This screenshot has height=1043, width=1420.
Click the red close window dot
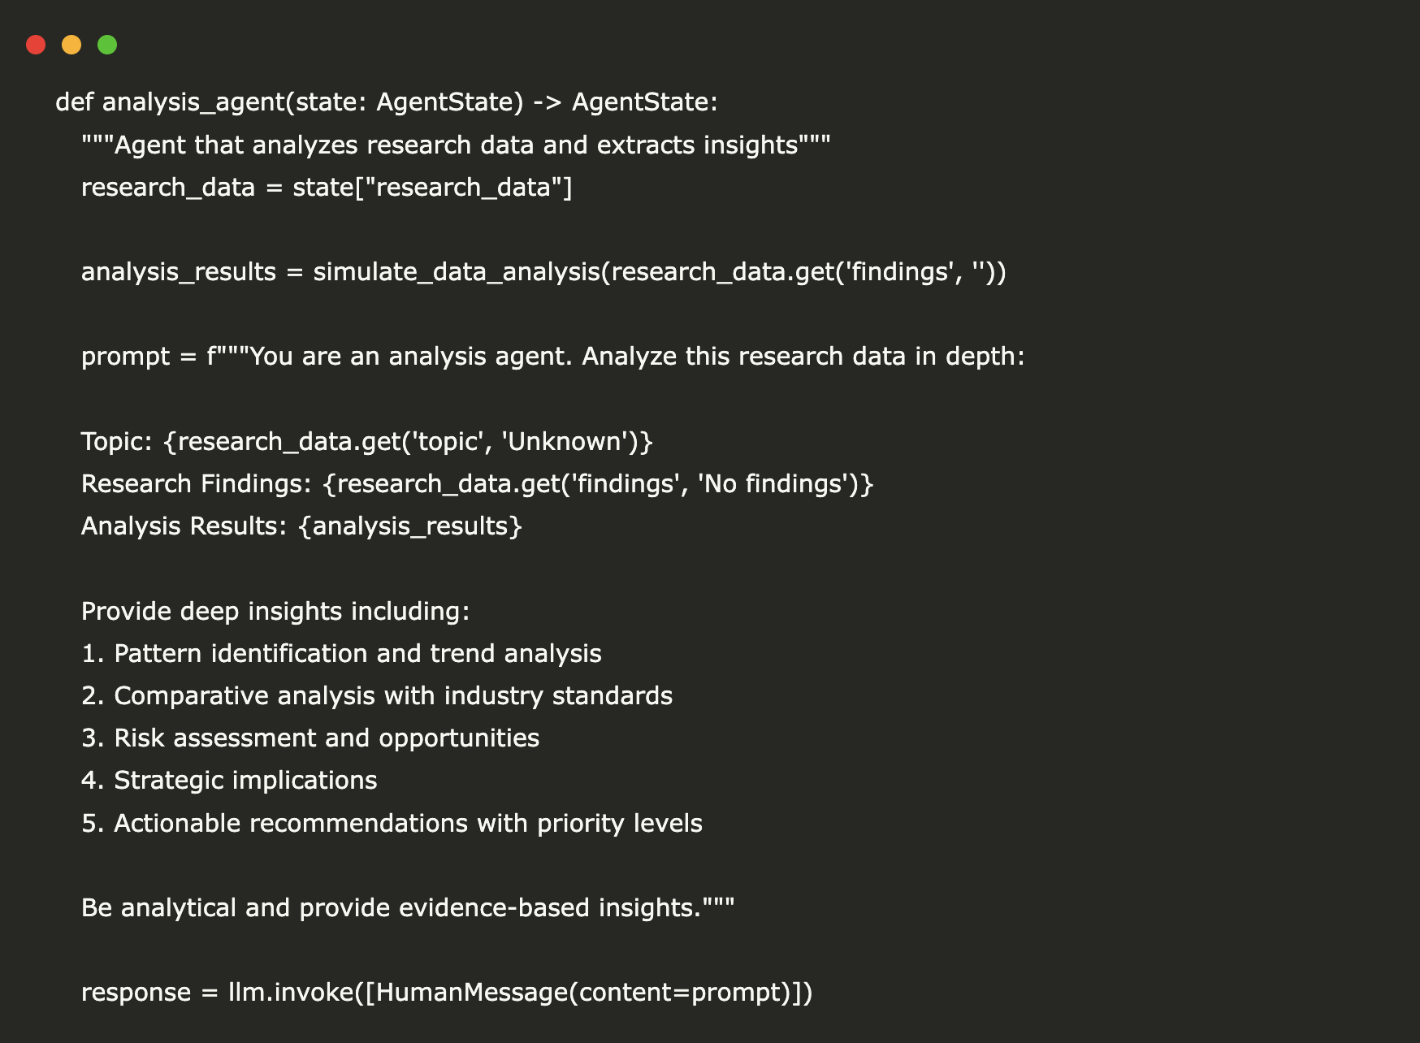[36, 45]
